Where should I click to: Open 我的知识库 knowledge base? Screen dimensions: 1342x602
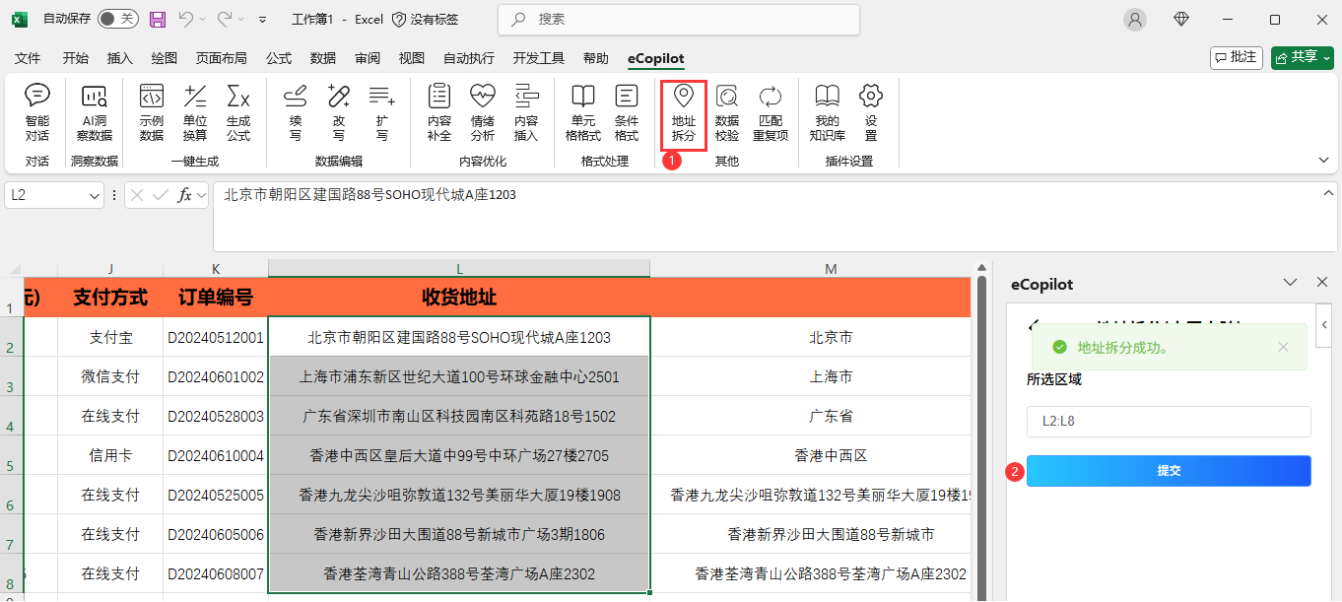click(x=827, y=112)
